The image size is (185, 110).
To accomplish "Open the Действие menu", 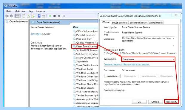I will tap(20, 11).
